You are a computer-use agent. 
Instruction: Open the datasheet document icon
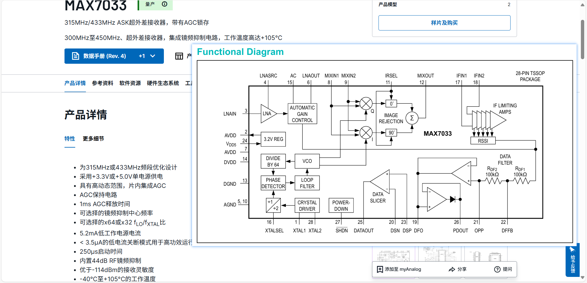(x=76, y=56)
